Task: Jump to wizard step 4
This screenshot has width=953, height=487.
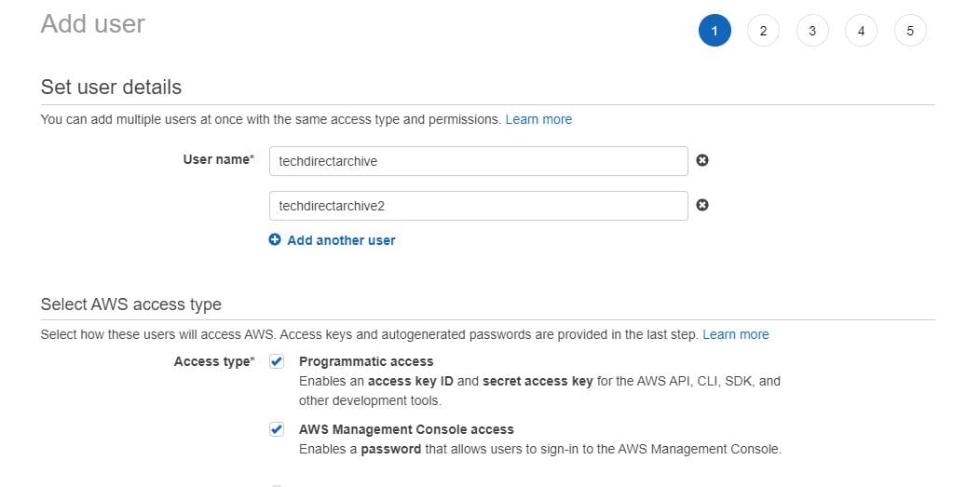Action: pyautogui.click(x=861, y=31)
